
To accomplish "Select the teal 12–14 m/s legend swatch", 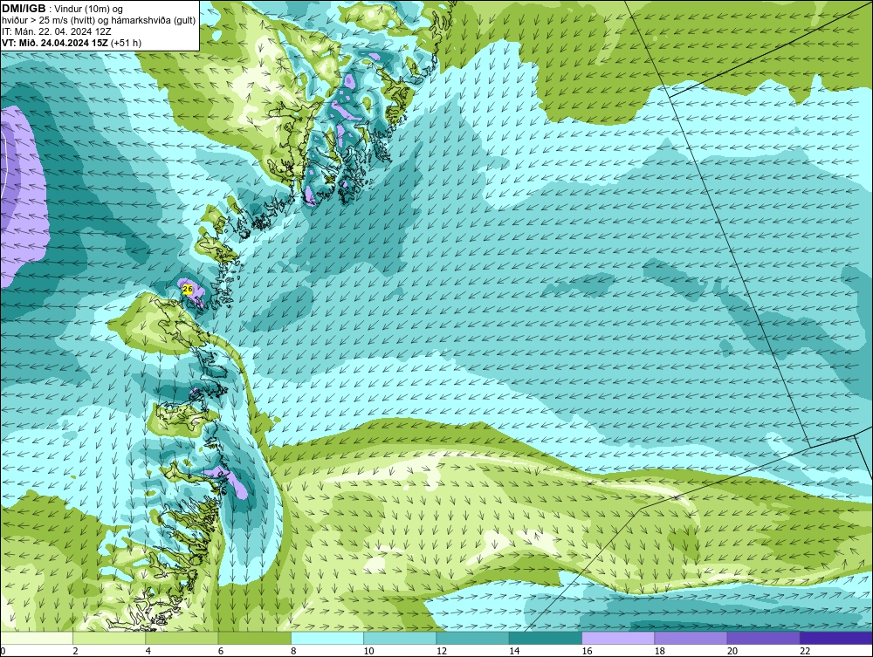I will pyautogui.click(x=472, y=638).
